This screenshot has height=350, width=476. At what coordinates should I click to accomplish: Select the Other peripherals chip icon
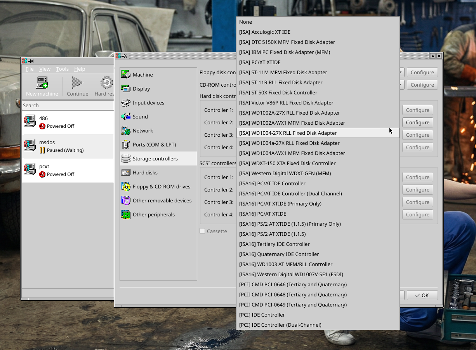click(x=126, y=214)
